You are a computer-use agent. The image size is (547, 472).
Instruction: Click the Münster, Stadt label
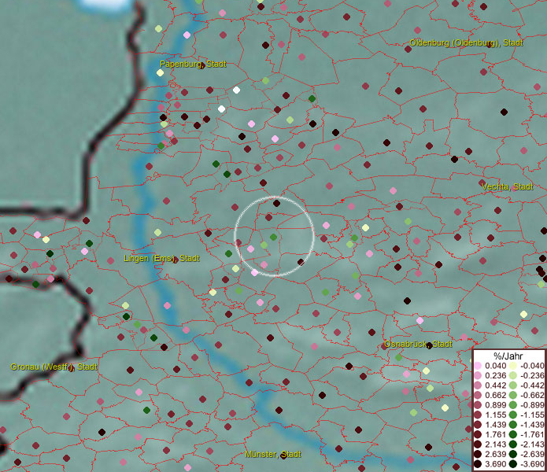[x=273, y=455]
